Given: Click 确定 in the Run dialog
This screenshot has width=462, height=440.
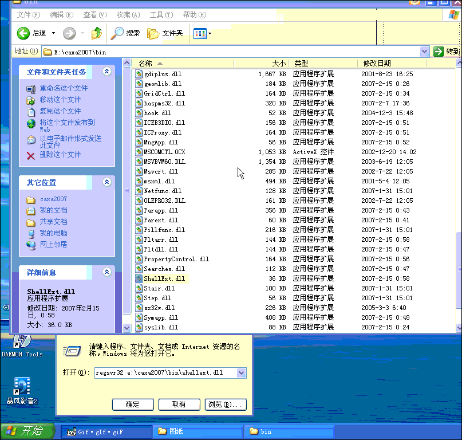Looking at the screenshot, I should tap(132, 404).
